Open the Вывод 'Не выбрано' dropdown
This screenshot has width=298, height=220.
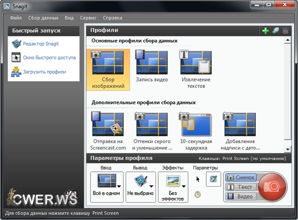(141, 186)
